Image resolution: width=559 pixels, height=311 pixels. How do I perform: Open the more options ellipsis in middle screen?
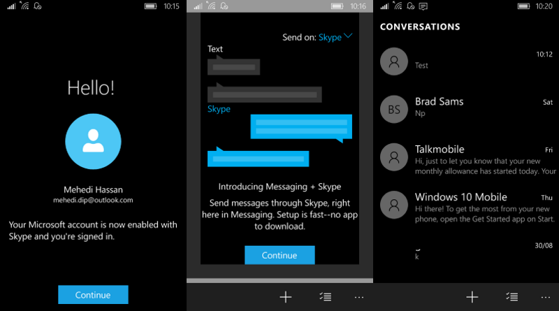tap(359, 297)
